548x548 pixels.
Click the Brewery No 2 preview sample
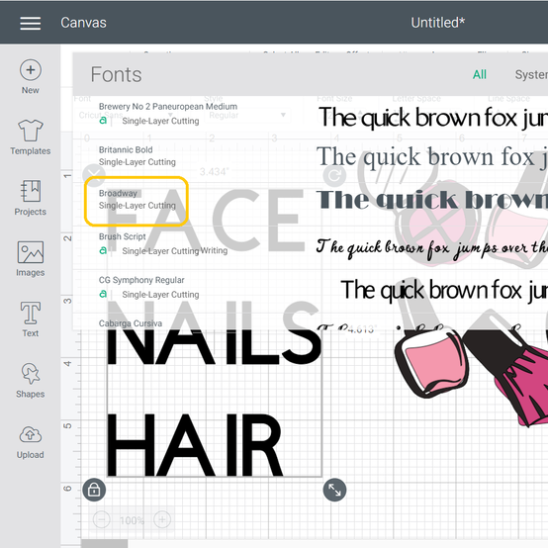point(433,118)
